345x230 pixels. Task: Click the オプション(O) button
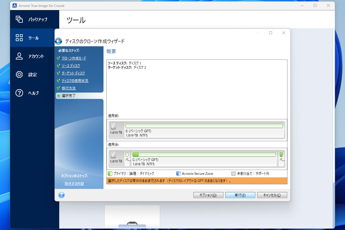(208, 195)
